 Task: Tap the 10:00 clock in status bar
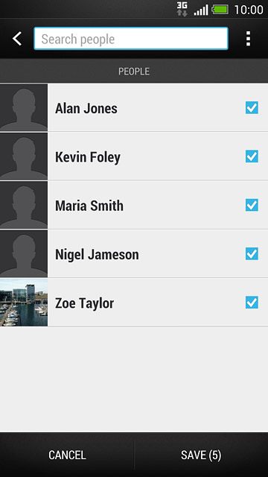248,10
